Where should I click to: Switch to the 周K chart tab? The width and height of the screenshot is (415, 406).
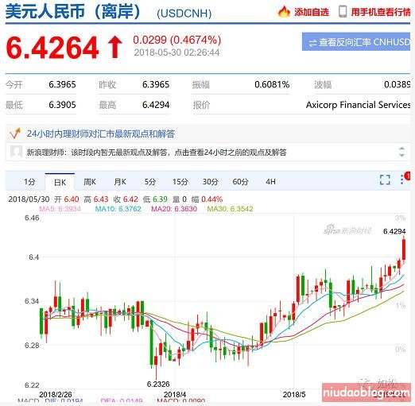pyautogui.click(x=90, y=182)
